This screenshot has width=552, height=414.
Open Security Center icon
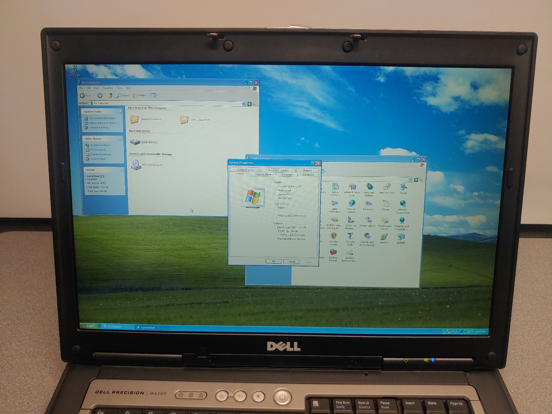click(x=333, y=239)
